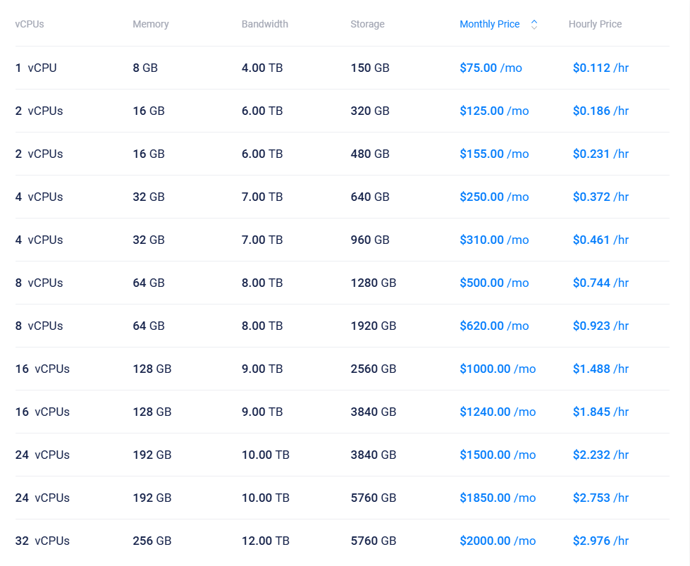Choose the $2000.00 /mo plan
Image resolution: width=690 pixels, height=566 pixels.
coord(498,541)
